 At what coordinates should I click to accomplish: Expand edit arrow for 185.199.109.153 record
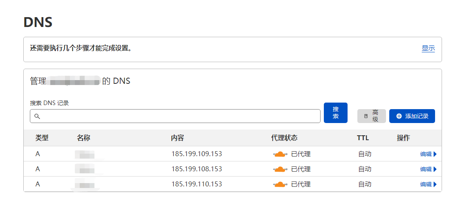click(x=435, y=154)
